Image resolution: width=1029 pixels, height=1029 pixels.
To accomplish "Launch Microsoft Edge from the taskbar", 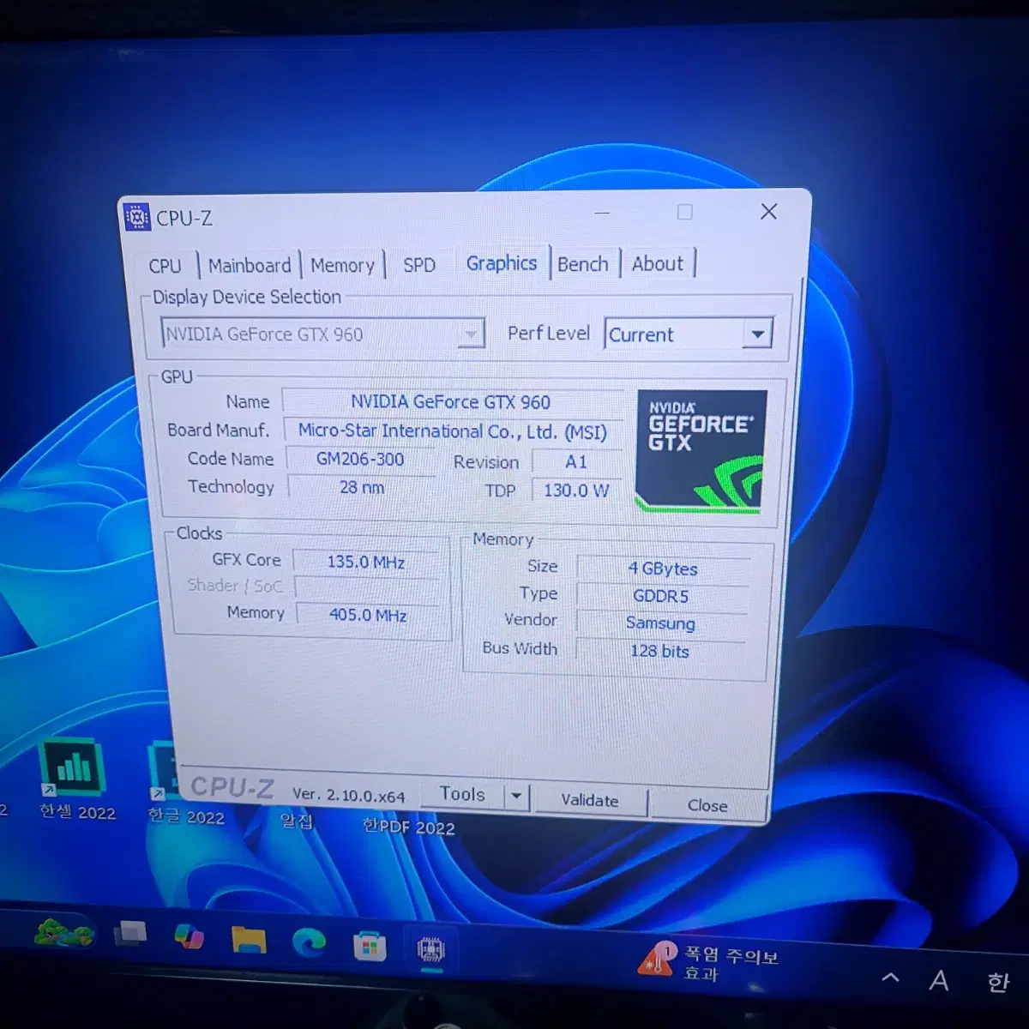I will (x=309, y=943).
